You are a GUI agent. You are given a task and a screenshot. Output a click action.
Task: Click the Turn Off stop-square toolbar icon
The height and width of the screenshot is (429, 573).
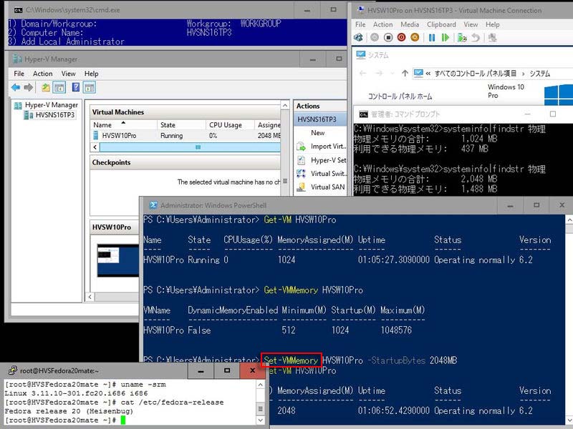(388, 38)
